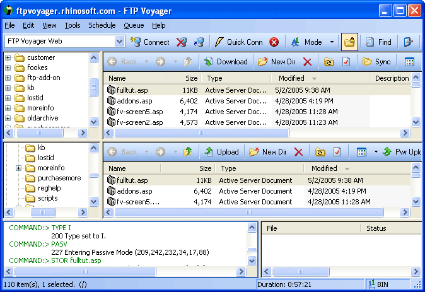Click the red stop transfer icon

(274, 42)
